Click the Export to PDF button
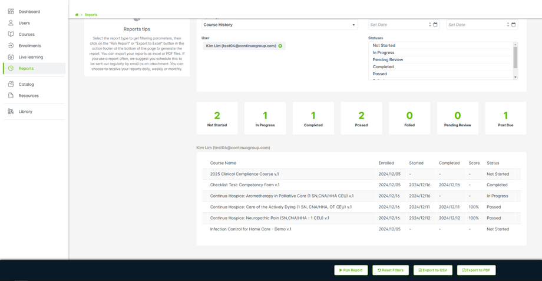 (476, 270)
